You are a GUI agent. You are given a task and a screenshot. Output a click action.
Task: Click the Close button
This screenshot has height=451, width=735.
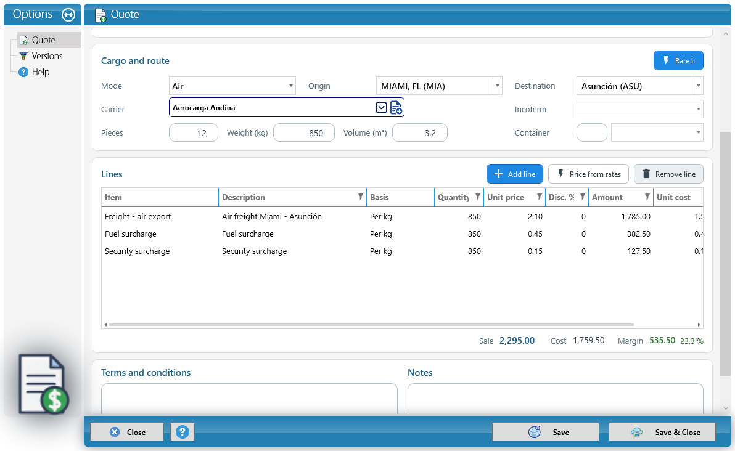(x=127, y=432)
